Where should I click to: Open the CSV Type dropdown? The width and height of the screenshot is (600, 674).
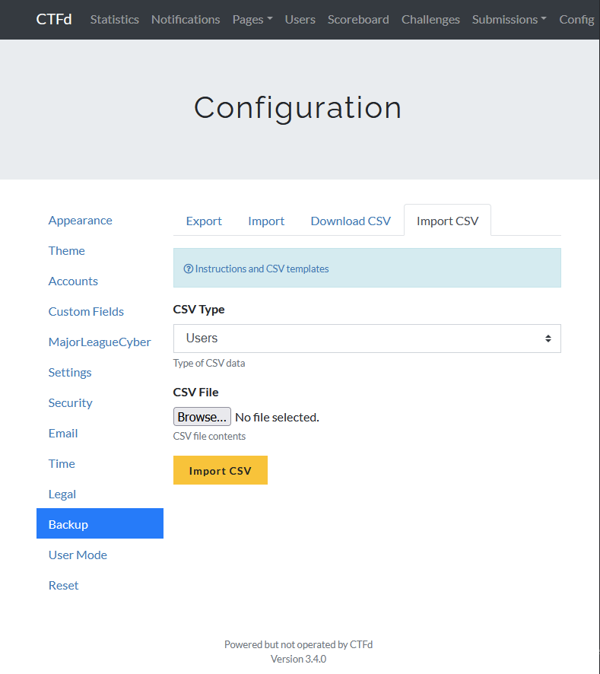367,339
